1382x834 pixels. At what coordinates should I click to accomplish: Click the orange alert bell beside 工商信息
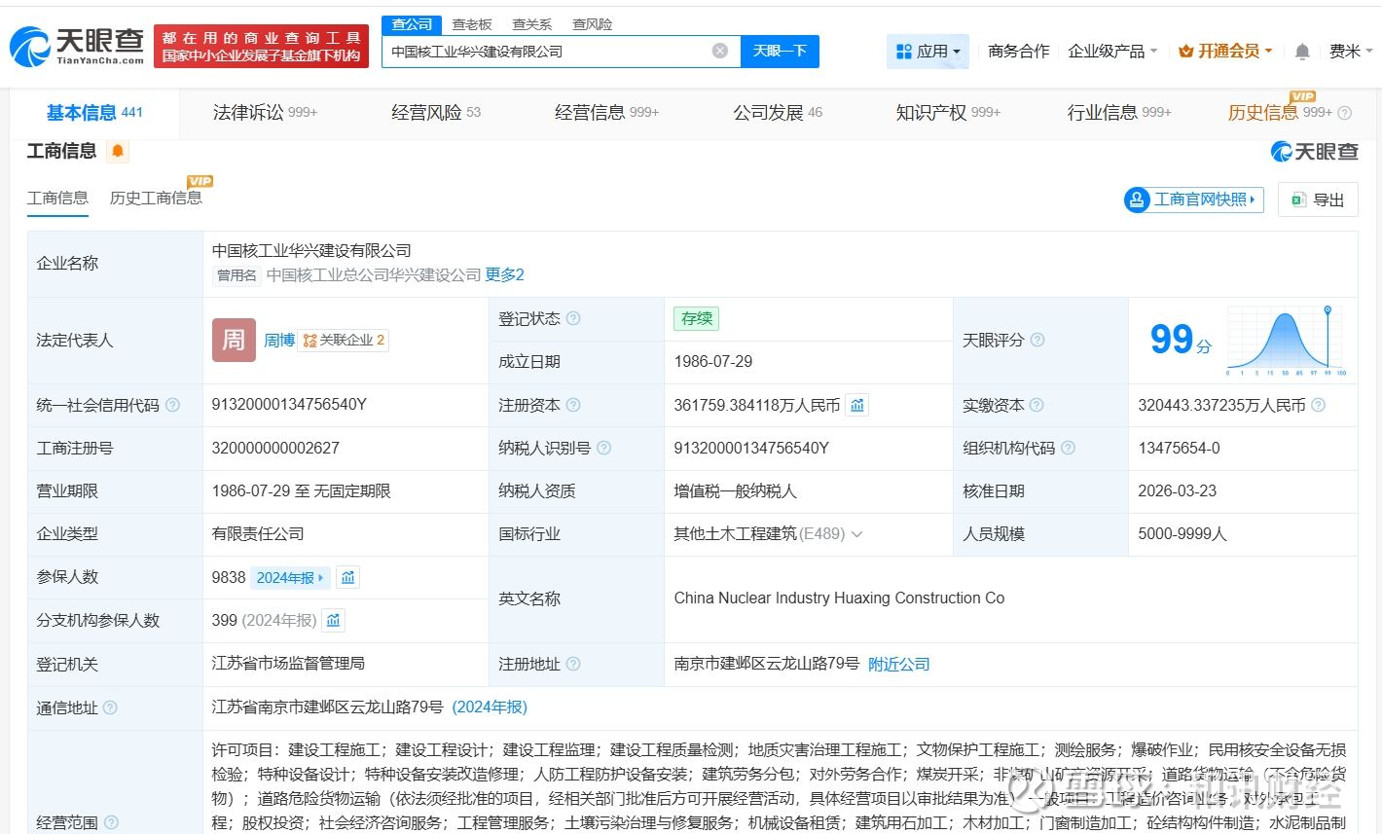click(x=118, y=151)
